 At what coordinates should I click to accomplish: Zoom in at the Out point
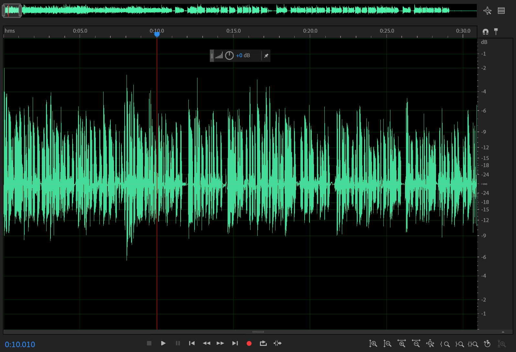point(459,344)
